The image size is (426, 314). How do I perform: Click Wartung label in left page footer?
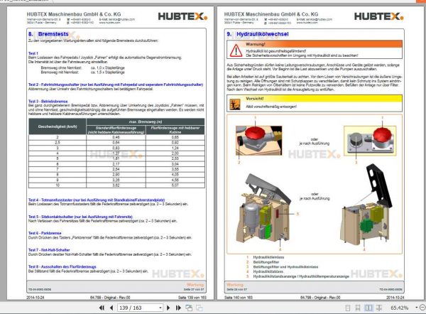(195, 285)
